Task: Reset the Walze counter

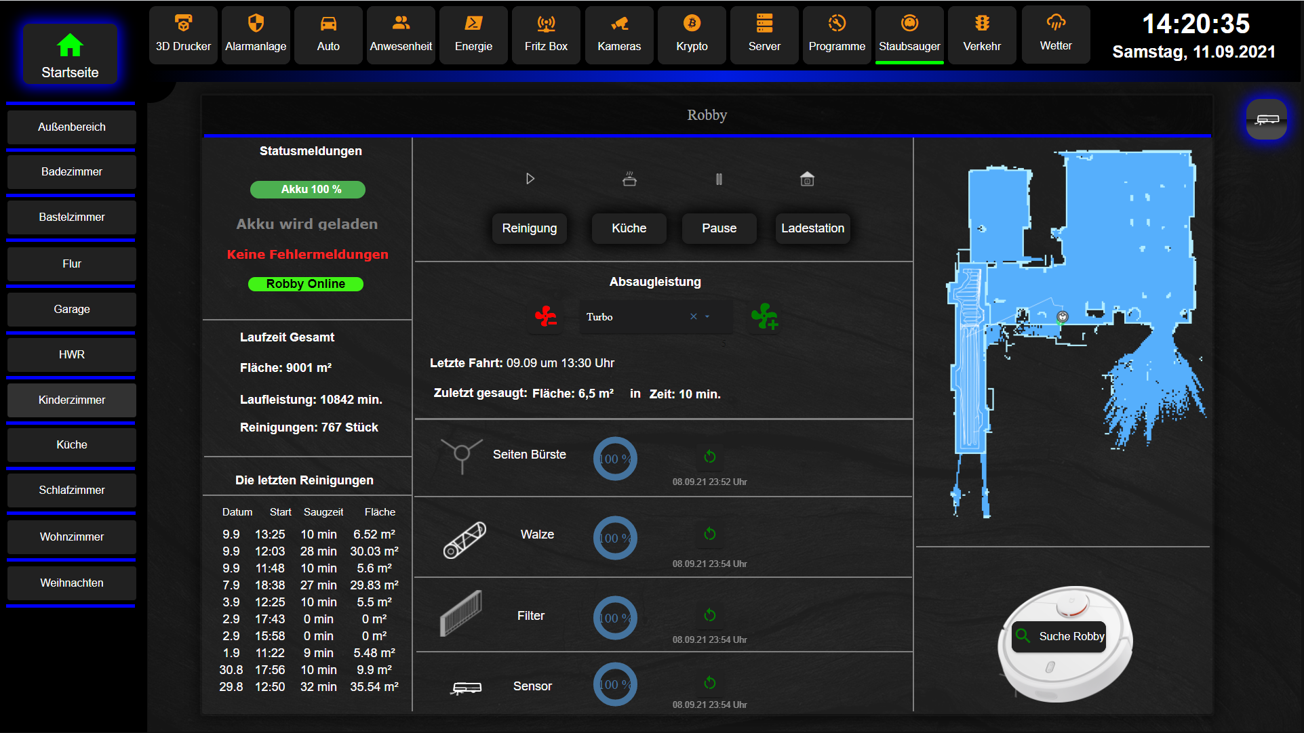Action: click(710, 534)
